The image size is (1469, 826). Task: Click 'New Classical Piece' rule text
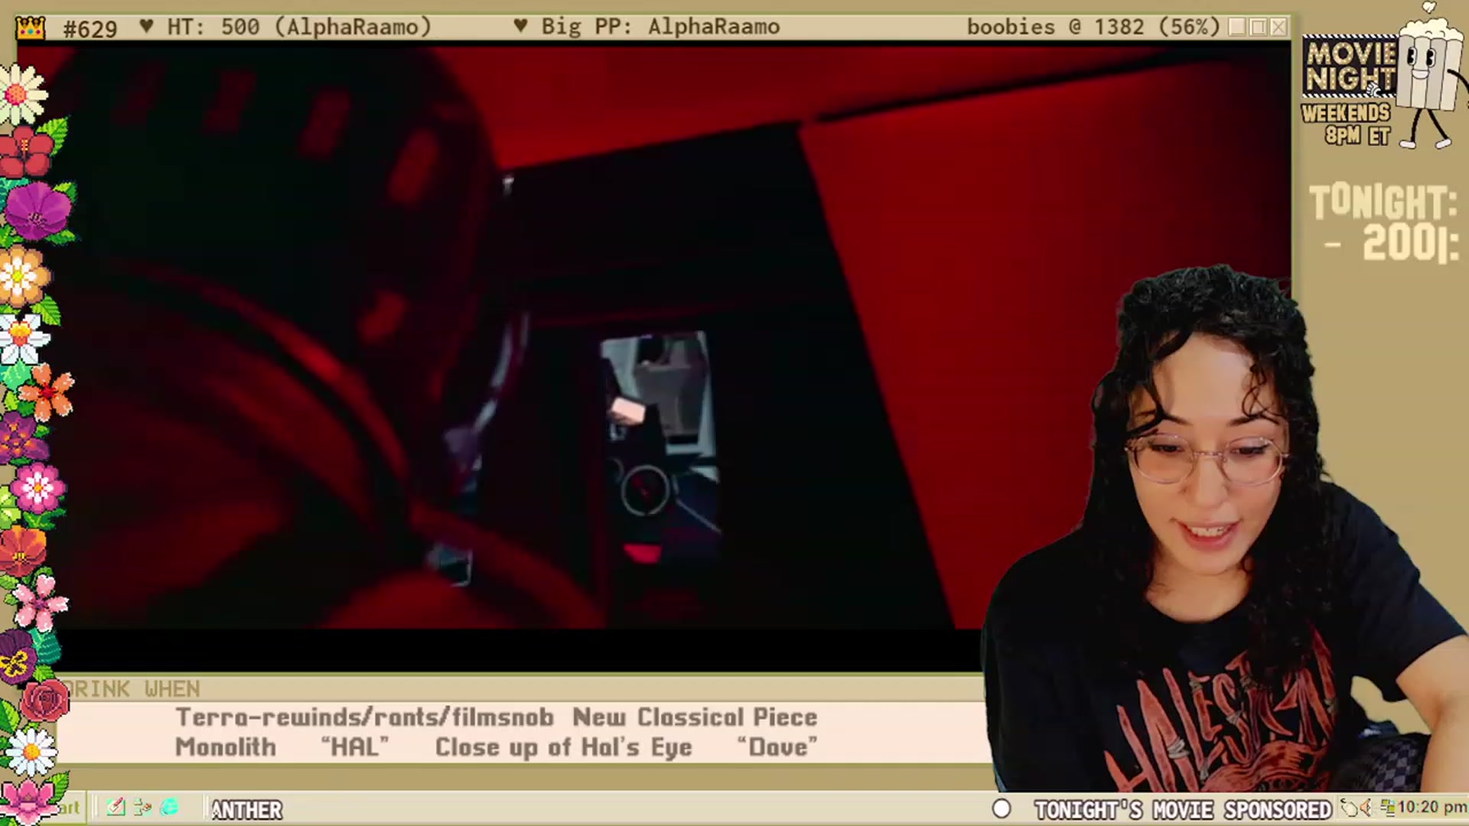(x=695, y=717)
